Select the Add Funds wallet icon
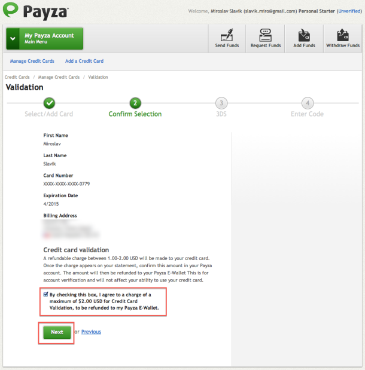This screenshot has width=365, height=370. [x=304, y=35]
